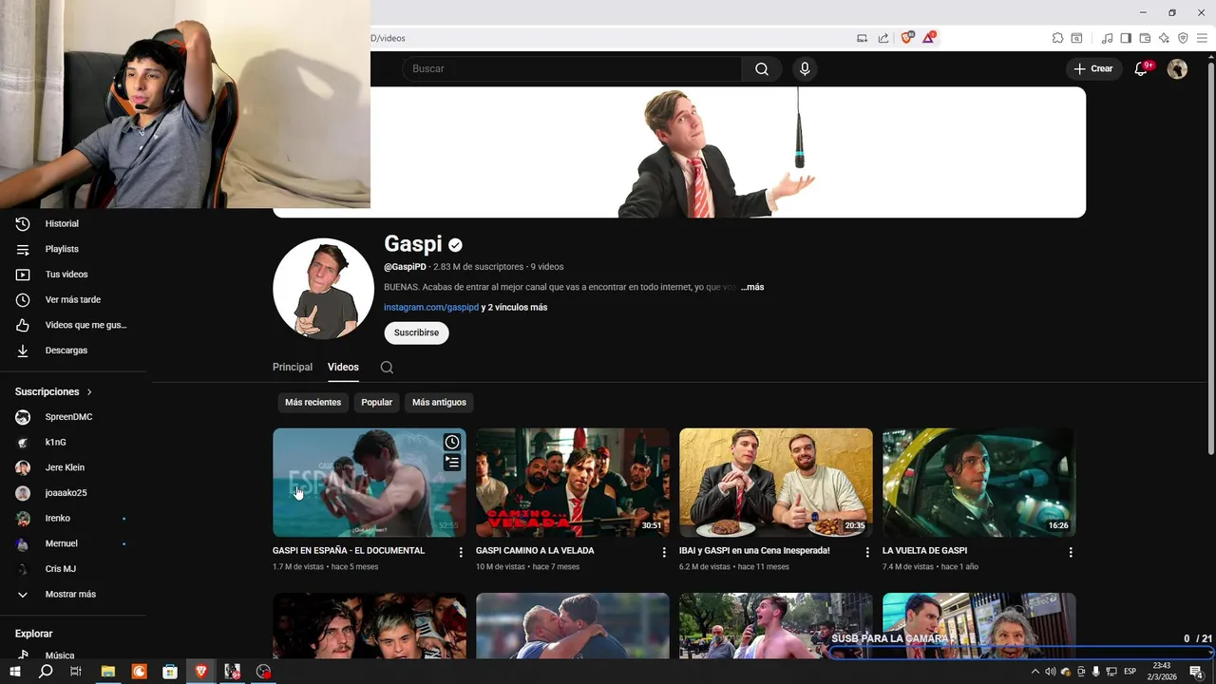This screenshot has height=684, width=1216.
Task: Open Brave VPN shield icon
Action: point(1183,38)
